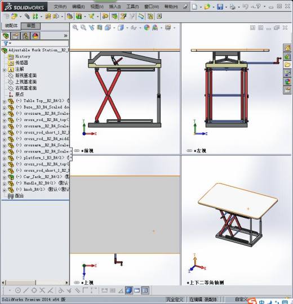Click the Section View icon
The width and height of the screenshot is (293, 304).
[100, 28]
